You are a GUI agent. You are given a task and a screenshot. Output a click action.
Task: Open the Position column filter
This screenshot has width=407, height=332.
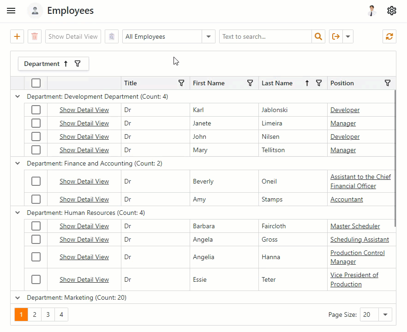click(387, 83)
